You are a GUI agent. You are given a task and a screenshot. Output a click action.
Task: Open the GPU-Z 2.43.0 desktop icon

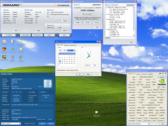pos(13,49)
